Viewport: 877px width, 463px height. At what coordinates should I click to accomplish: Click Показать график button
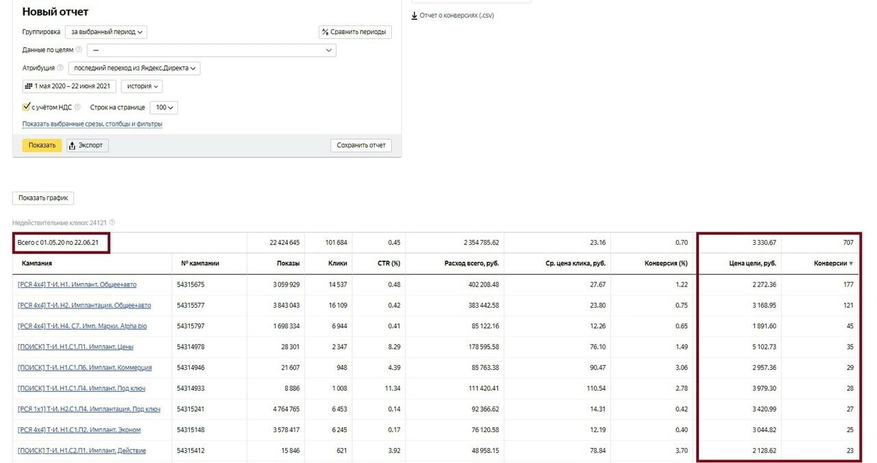43,198
